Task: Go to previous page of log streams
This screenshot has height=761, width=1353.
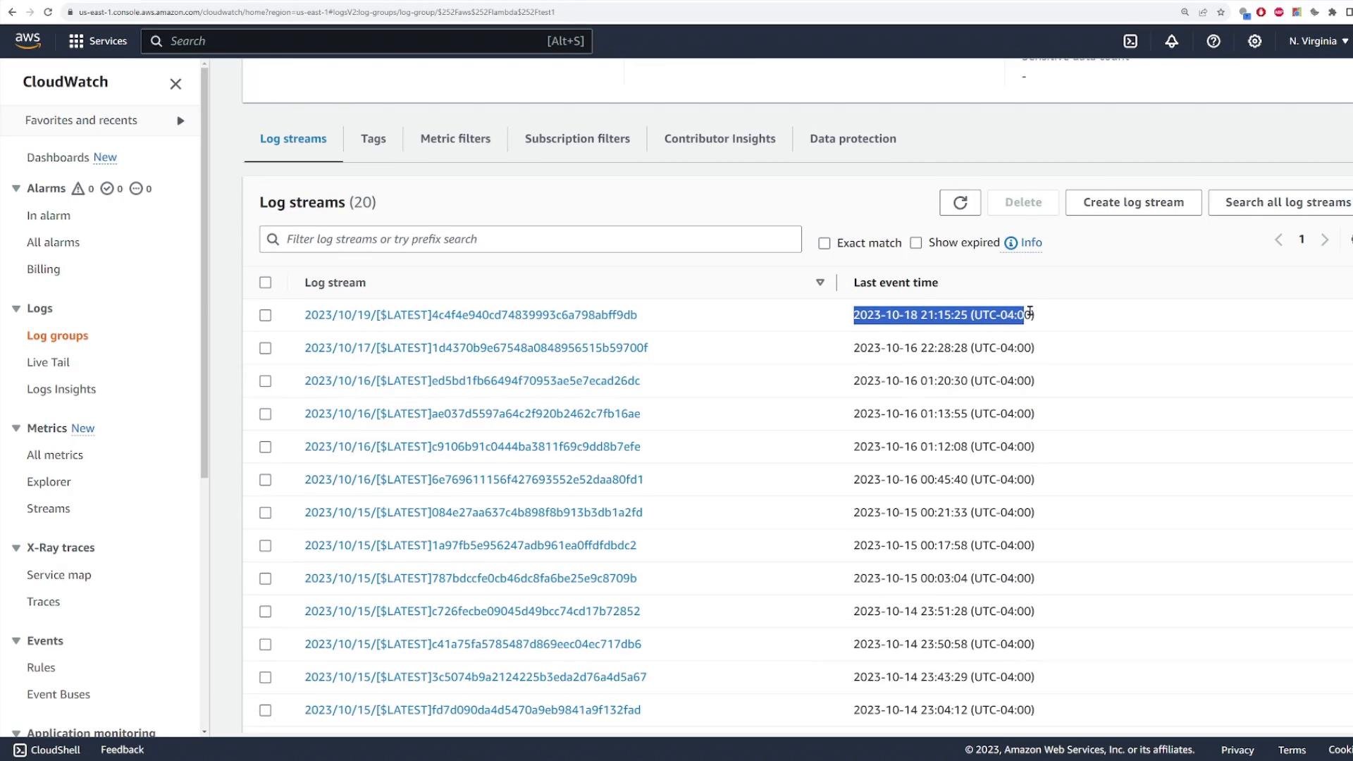Action: point(1278,240)
